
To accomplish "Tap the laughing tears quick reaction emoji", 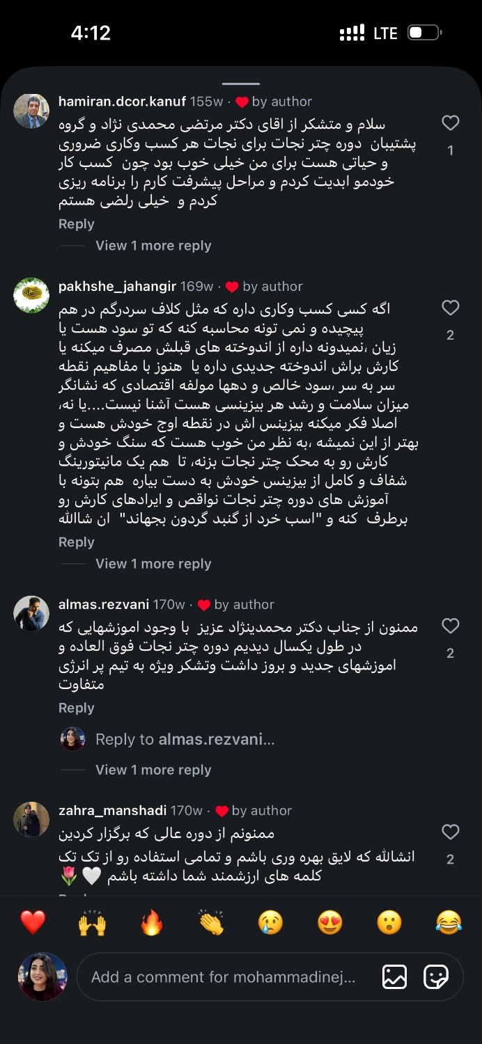I will pyautogui.click(x=449, y=923).
